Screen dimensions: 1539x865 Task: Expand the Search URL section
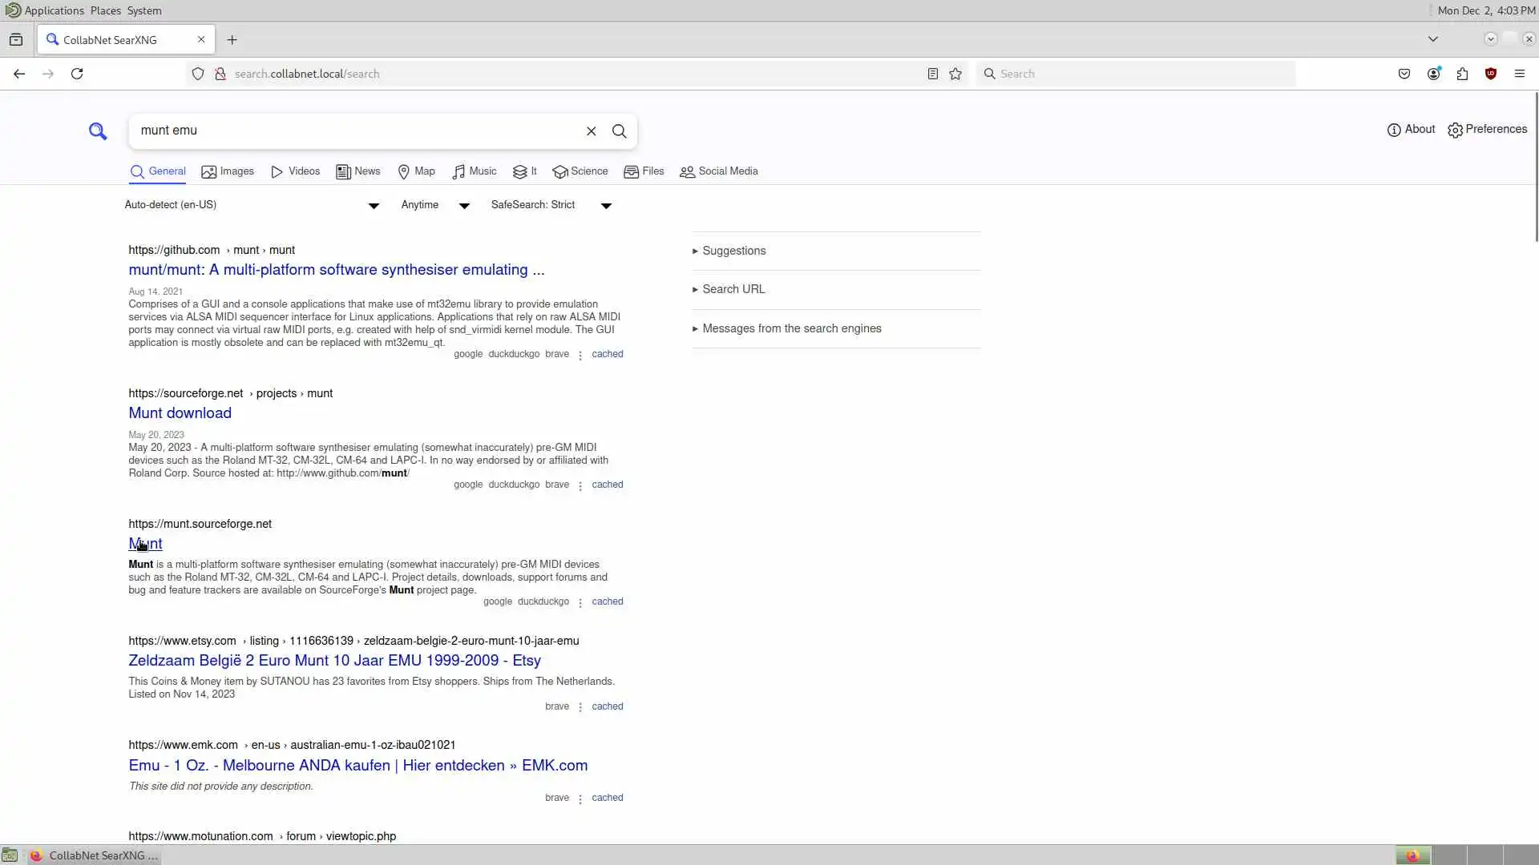click(733, 289)
